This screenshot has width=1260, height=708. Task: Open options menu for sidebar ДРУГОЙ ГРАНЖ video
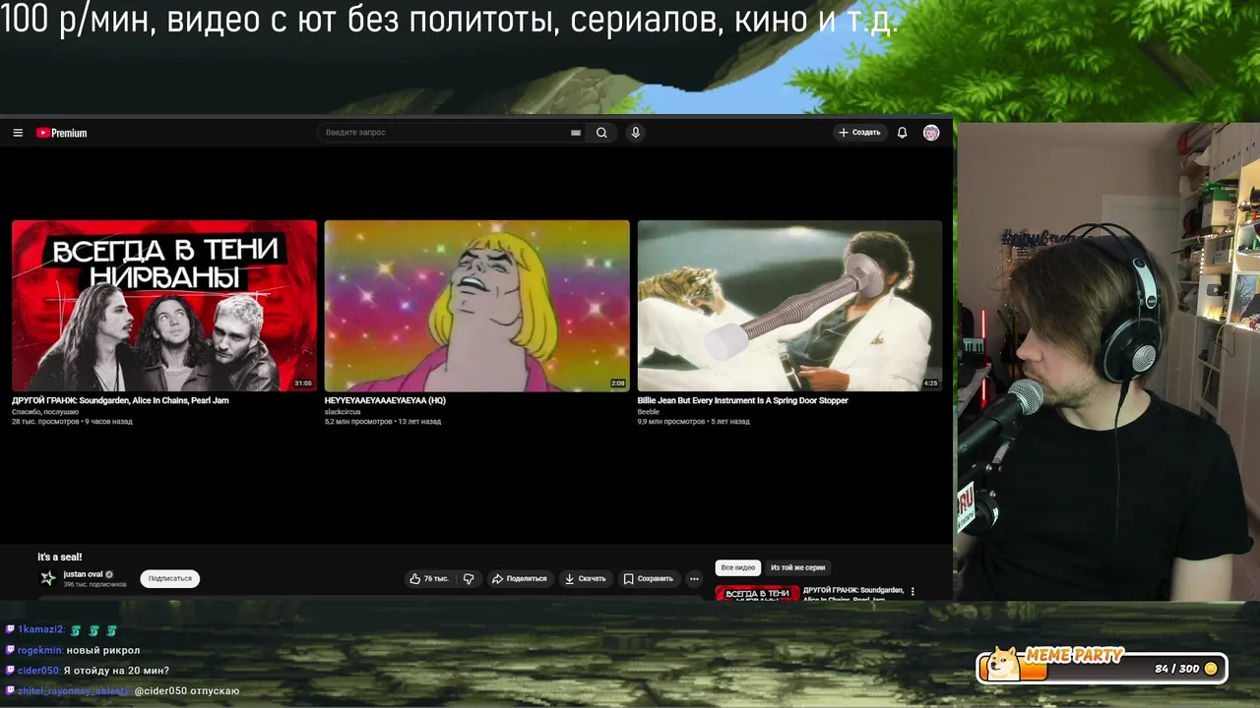[913, 592]
